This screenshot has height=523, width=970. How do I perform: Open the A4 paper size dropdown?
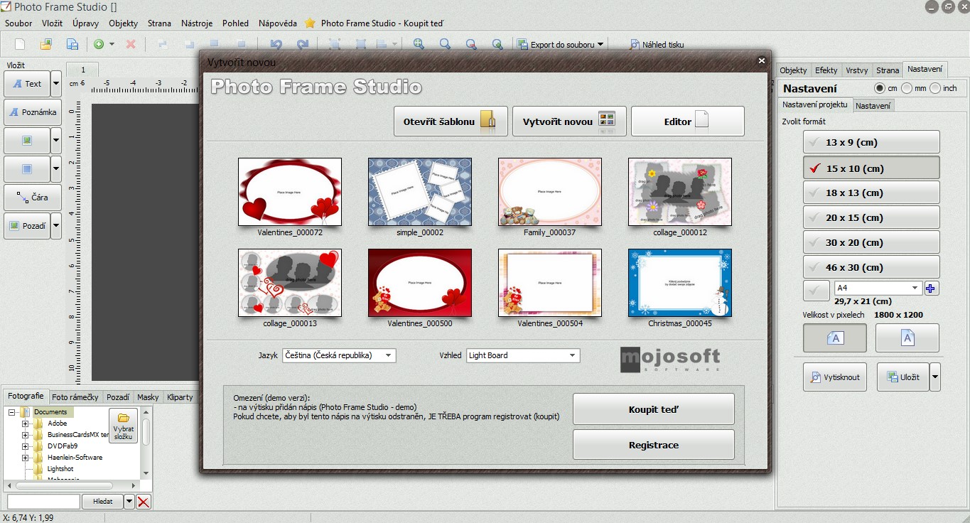point(878,289)
